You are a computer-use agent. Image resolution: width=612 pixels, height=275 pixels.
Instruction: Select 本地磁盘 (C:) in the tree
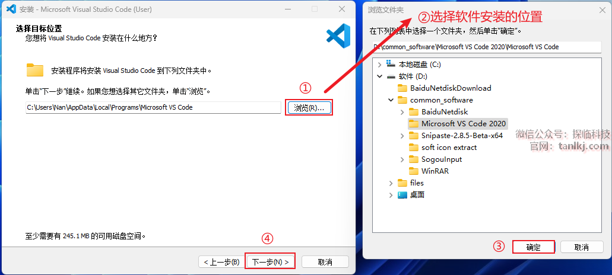420,64
